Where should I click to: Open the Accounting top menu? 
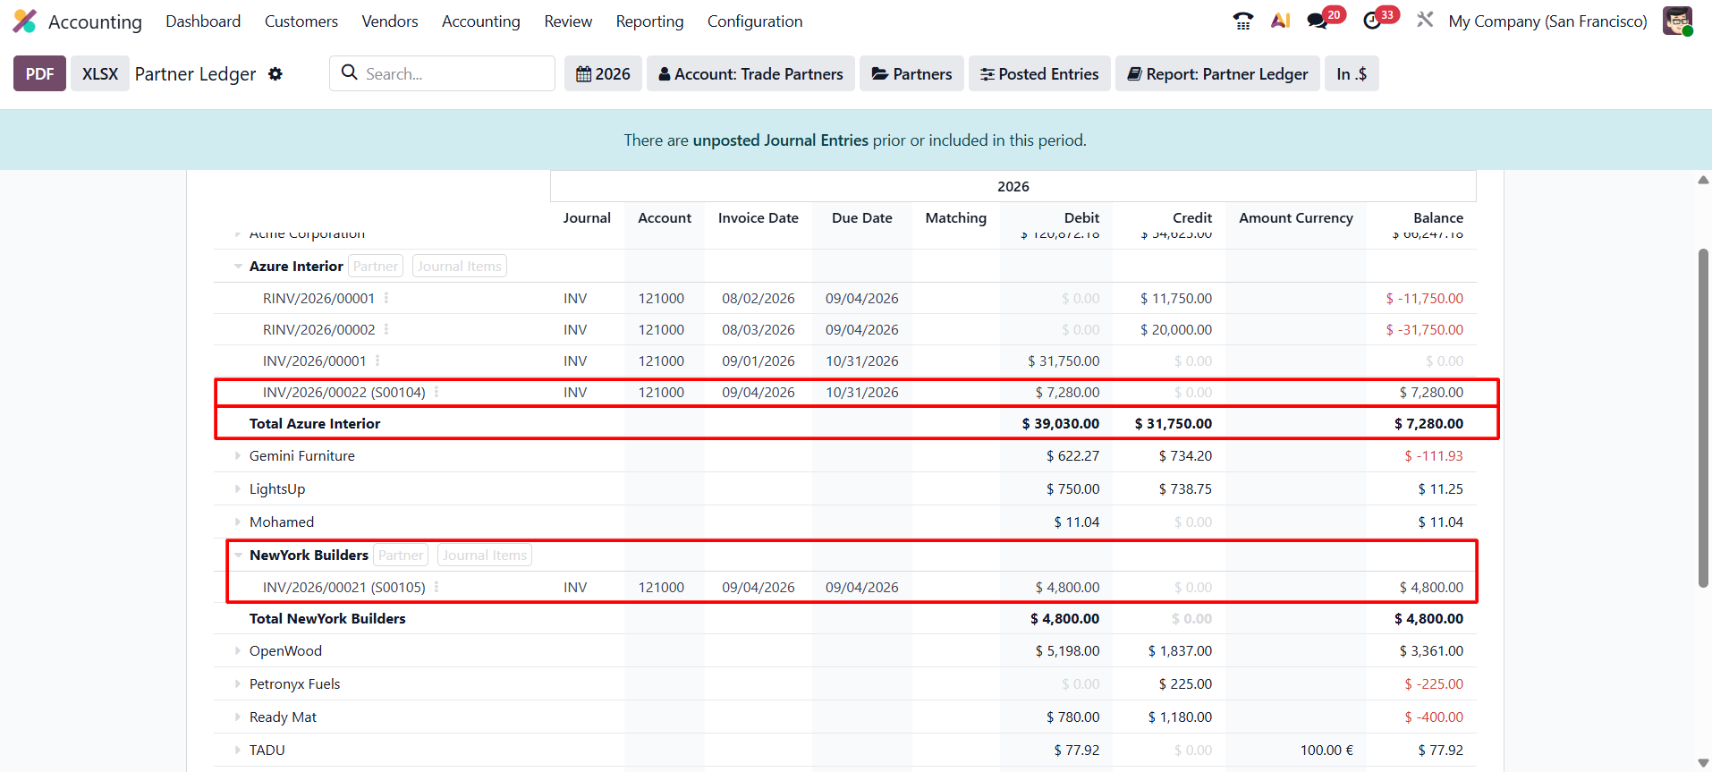coord(481,21)
